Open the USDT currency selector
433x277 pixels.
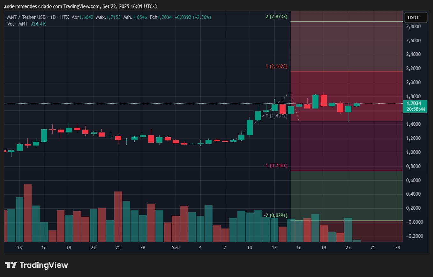click(415, 18)
